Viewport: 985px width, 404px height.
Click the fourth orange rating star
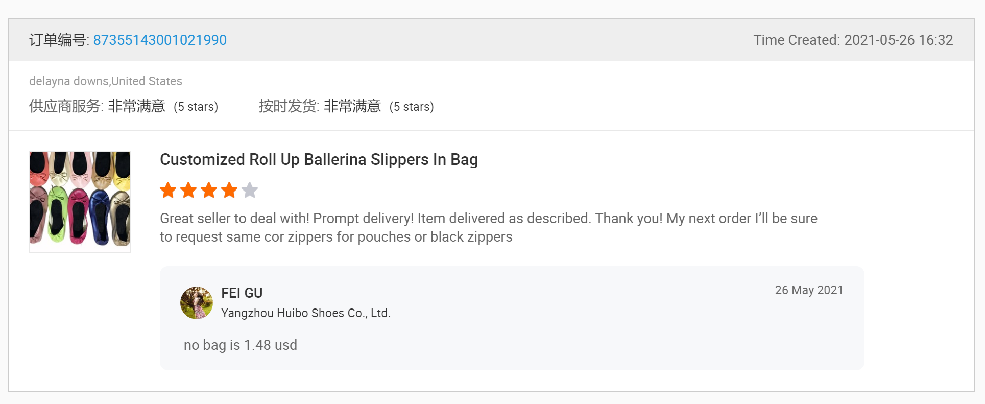coord(229,191)
